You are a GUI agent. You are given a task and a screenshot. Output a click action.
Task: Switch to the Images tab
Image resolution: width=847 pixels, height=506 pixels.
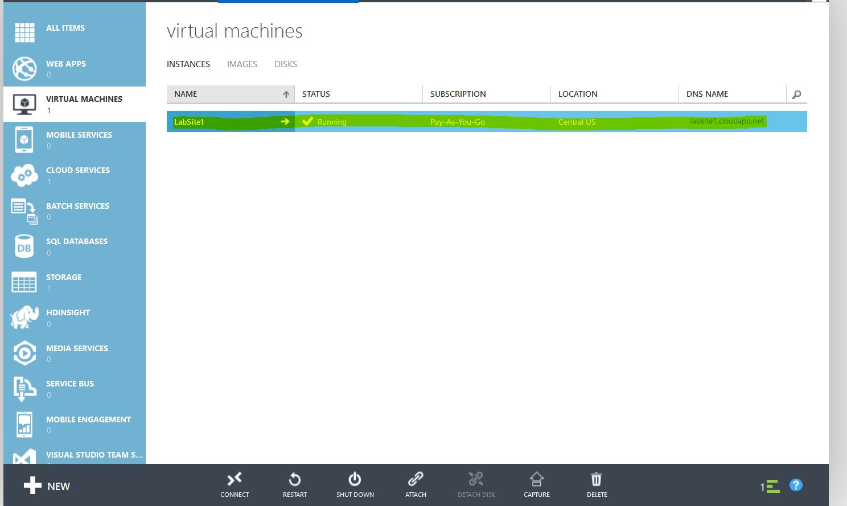click(242, 64)
